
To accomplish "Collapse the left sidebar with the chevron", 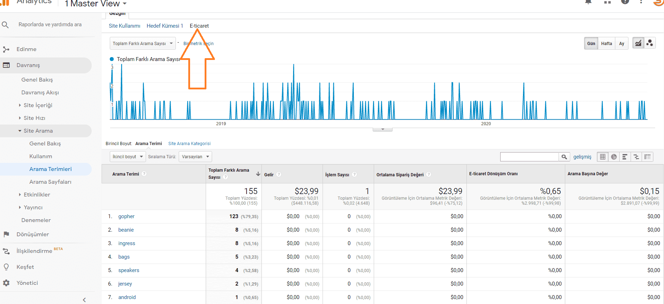I will point(84,300).
